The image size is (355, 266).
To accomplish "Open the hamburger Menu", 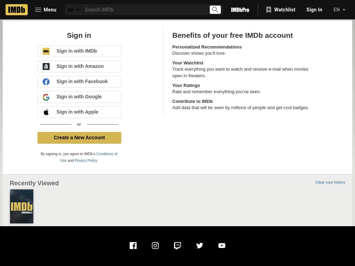I will click(45, 10).
